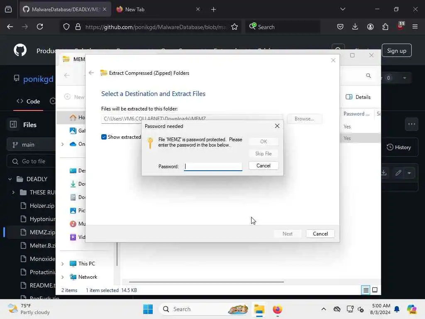
Task: Expand the OneDrive entry chevron in Explorer
Action: tap(63, 144)
